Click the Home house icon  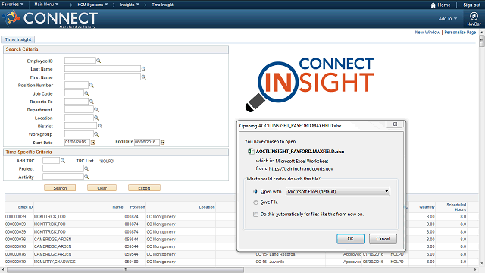tap(433, 5)
